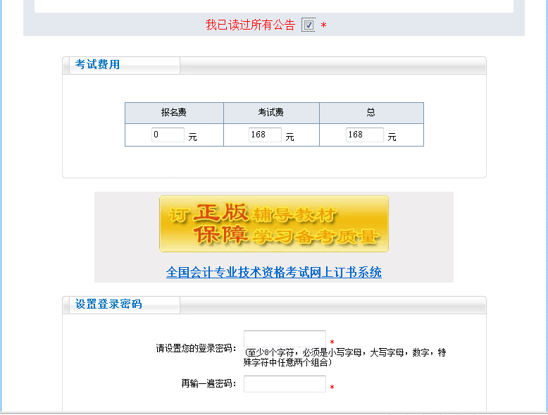The image size is (548, 415).
Task: Open 全国会计专业技术资格考试网上订书系统 link
Action: coord(274,273)
